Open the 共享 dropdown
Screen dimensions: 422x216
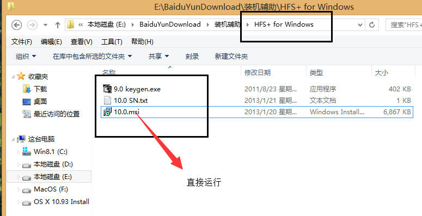click(158, 56)
